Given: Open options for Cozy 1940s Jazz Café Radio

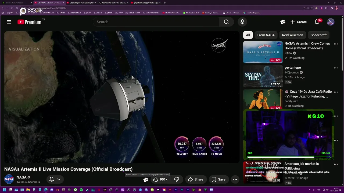Looking at the screenshot, I should (336, 92).
